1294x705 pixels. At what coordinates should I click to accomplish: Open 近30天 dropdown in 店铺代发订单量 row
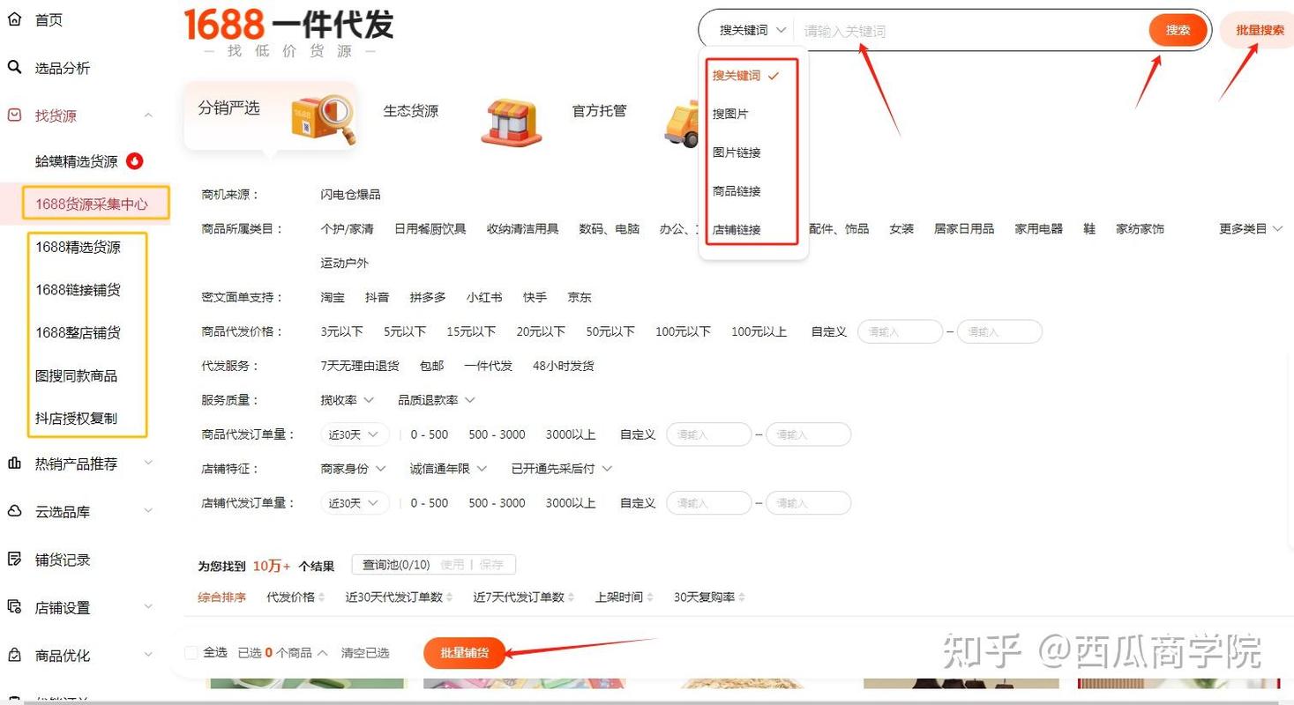(x=355, y=503)
